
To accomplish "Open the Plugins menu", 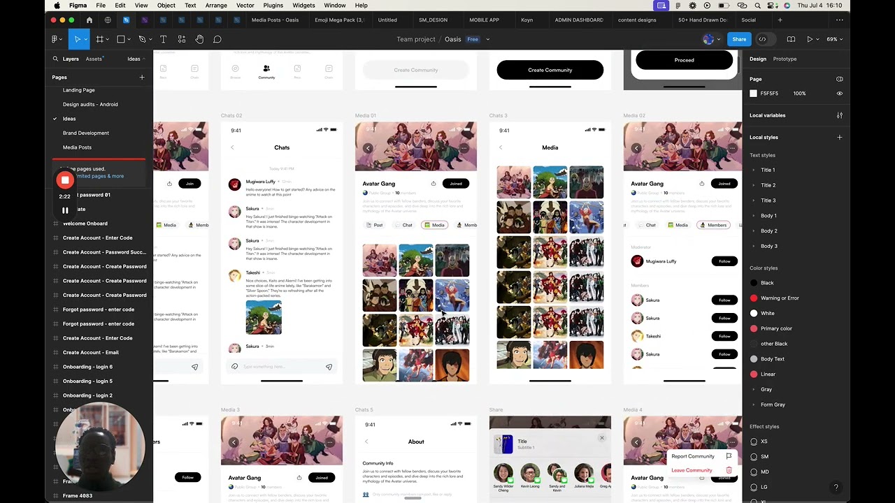I will point(273,6).
